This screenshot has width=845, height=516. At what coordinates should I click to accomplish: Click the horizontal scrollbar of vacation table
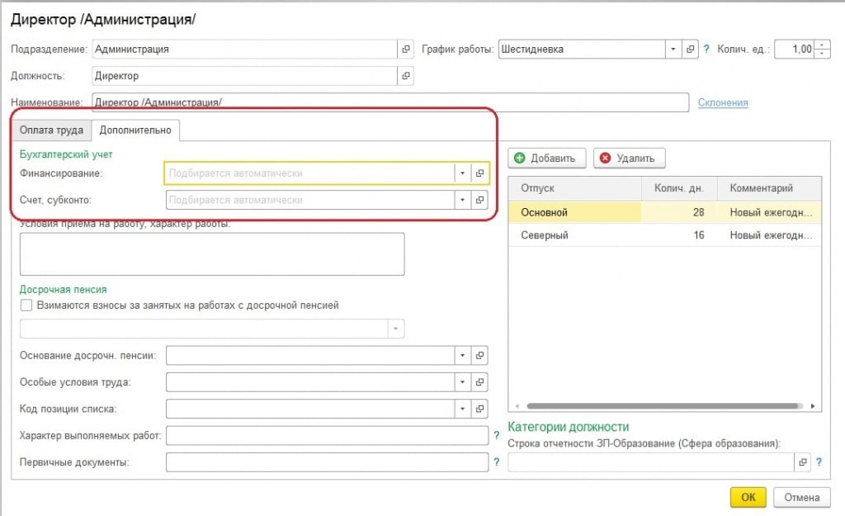[x=662, y=406]
